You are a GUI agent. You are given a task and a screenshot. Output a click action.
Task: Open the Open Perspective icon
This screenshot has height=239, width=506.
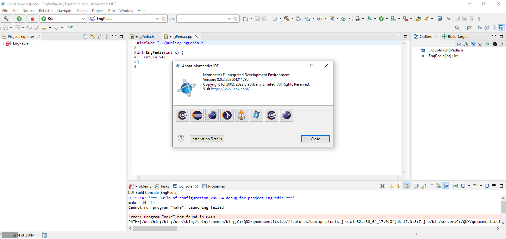tap(469, 28)
